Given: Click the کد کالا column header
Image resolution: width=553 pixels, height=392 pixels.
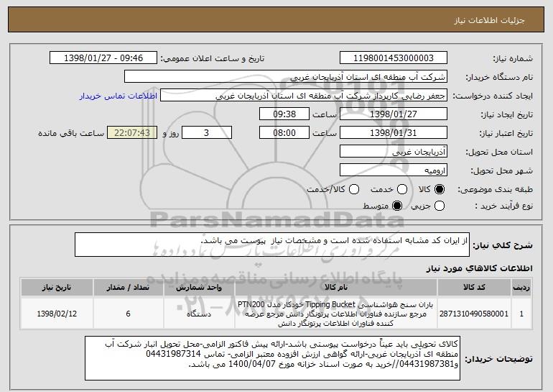Looking at the screenshot, I should pyautogui.click(x=474, y=288).
